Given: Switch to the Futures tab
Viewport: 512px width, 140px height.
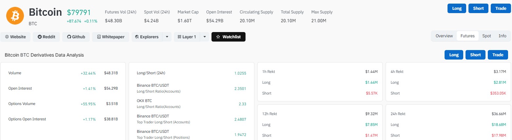Looking at the screenshot, I should [467, 36].
